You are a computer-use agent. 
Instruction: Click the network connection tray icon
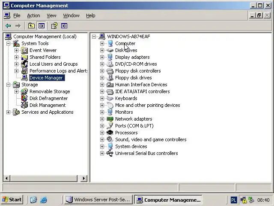(251, 200)
